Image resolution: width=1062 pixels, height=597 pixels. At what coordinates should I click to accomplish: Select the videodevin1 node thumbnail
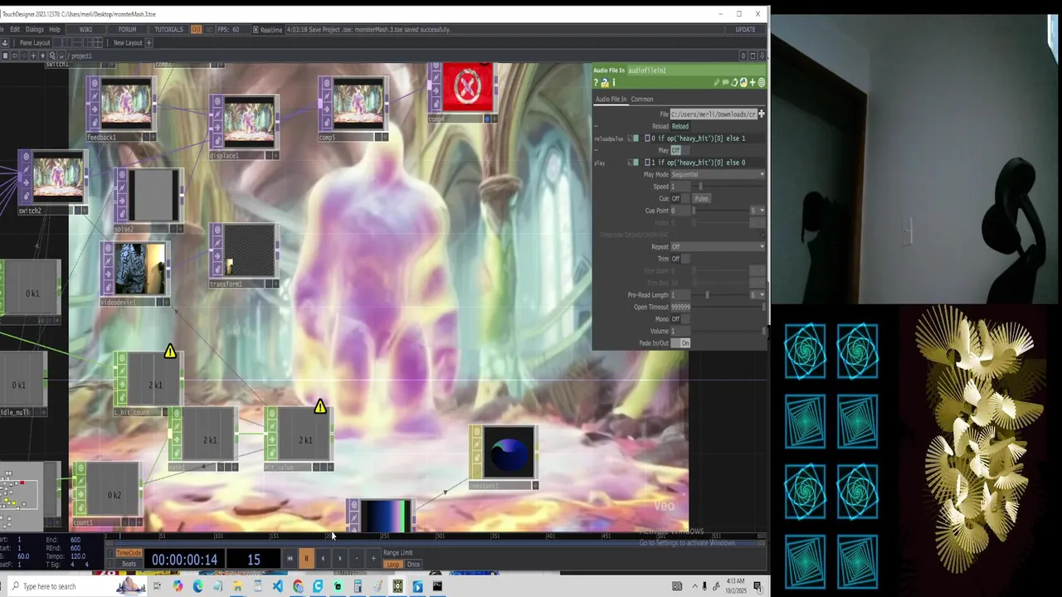pos(139,269)
